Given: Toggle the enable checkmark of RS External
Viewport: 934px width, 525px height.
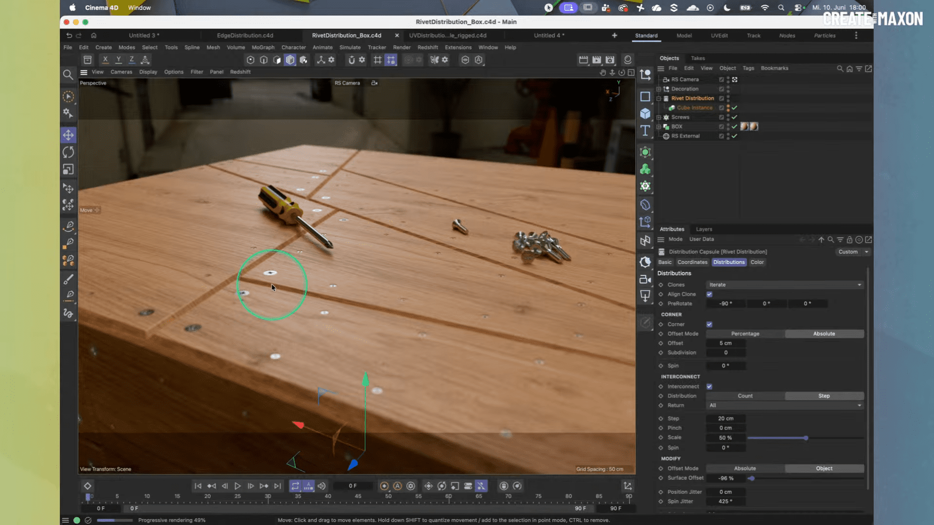Looking at the screenshot, I should (x=735, y=136).
